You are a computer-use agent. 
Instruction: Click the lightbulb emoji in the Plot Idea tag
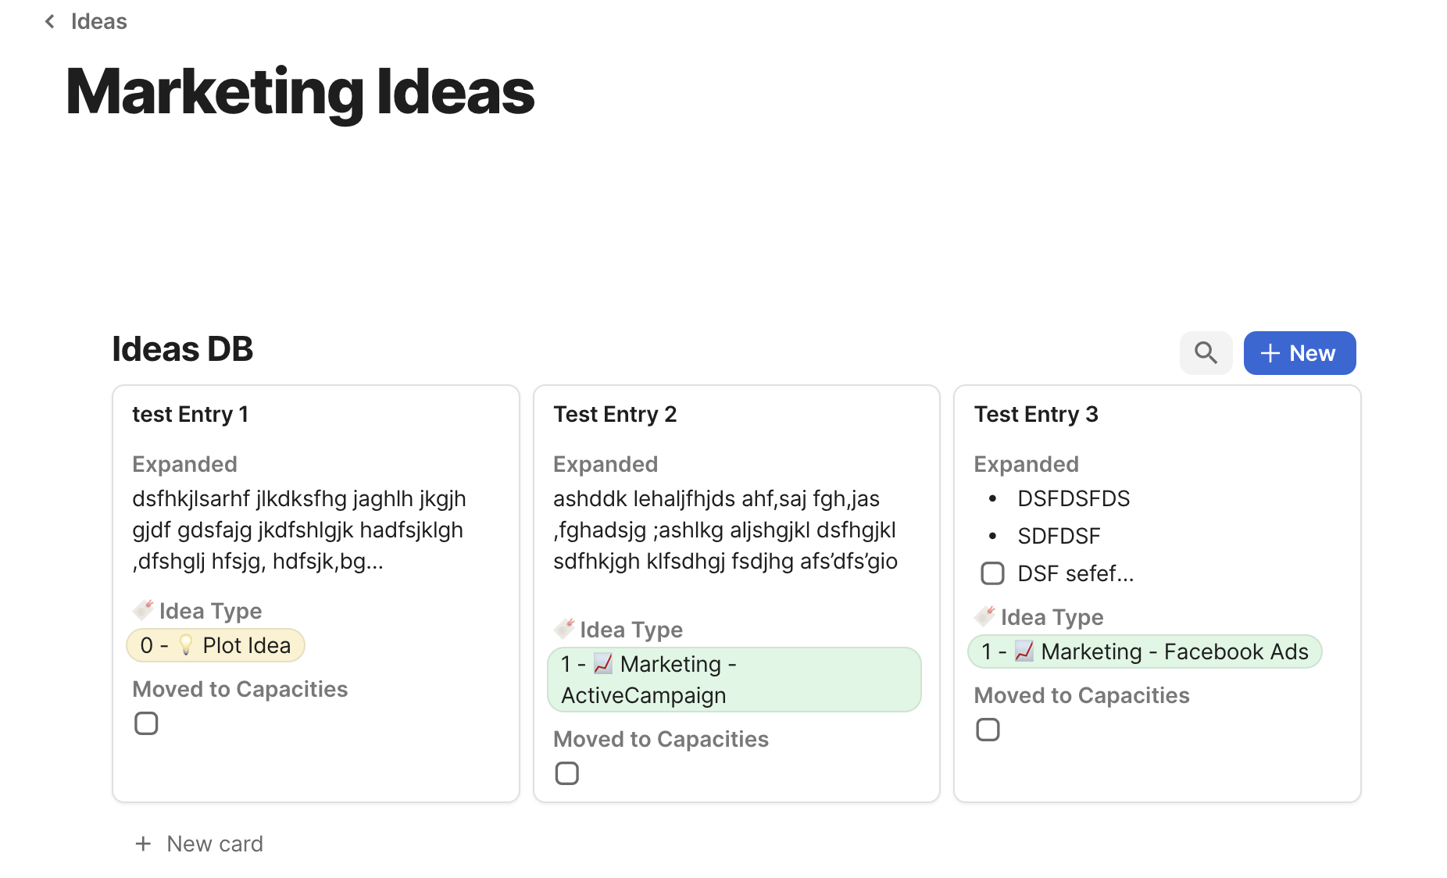186,645
